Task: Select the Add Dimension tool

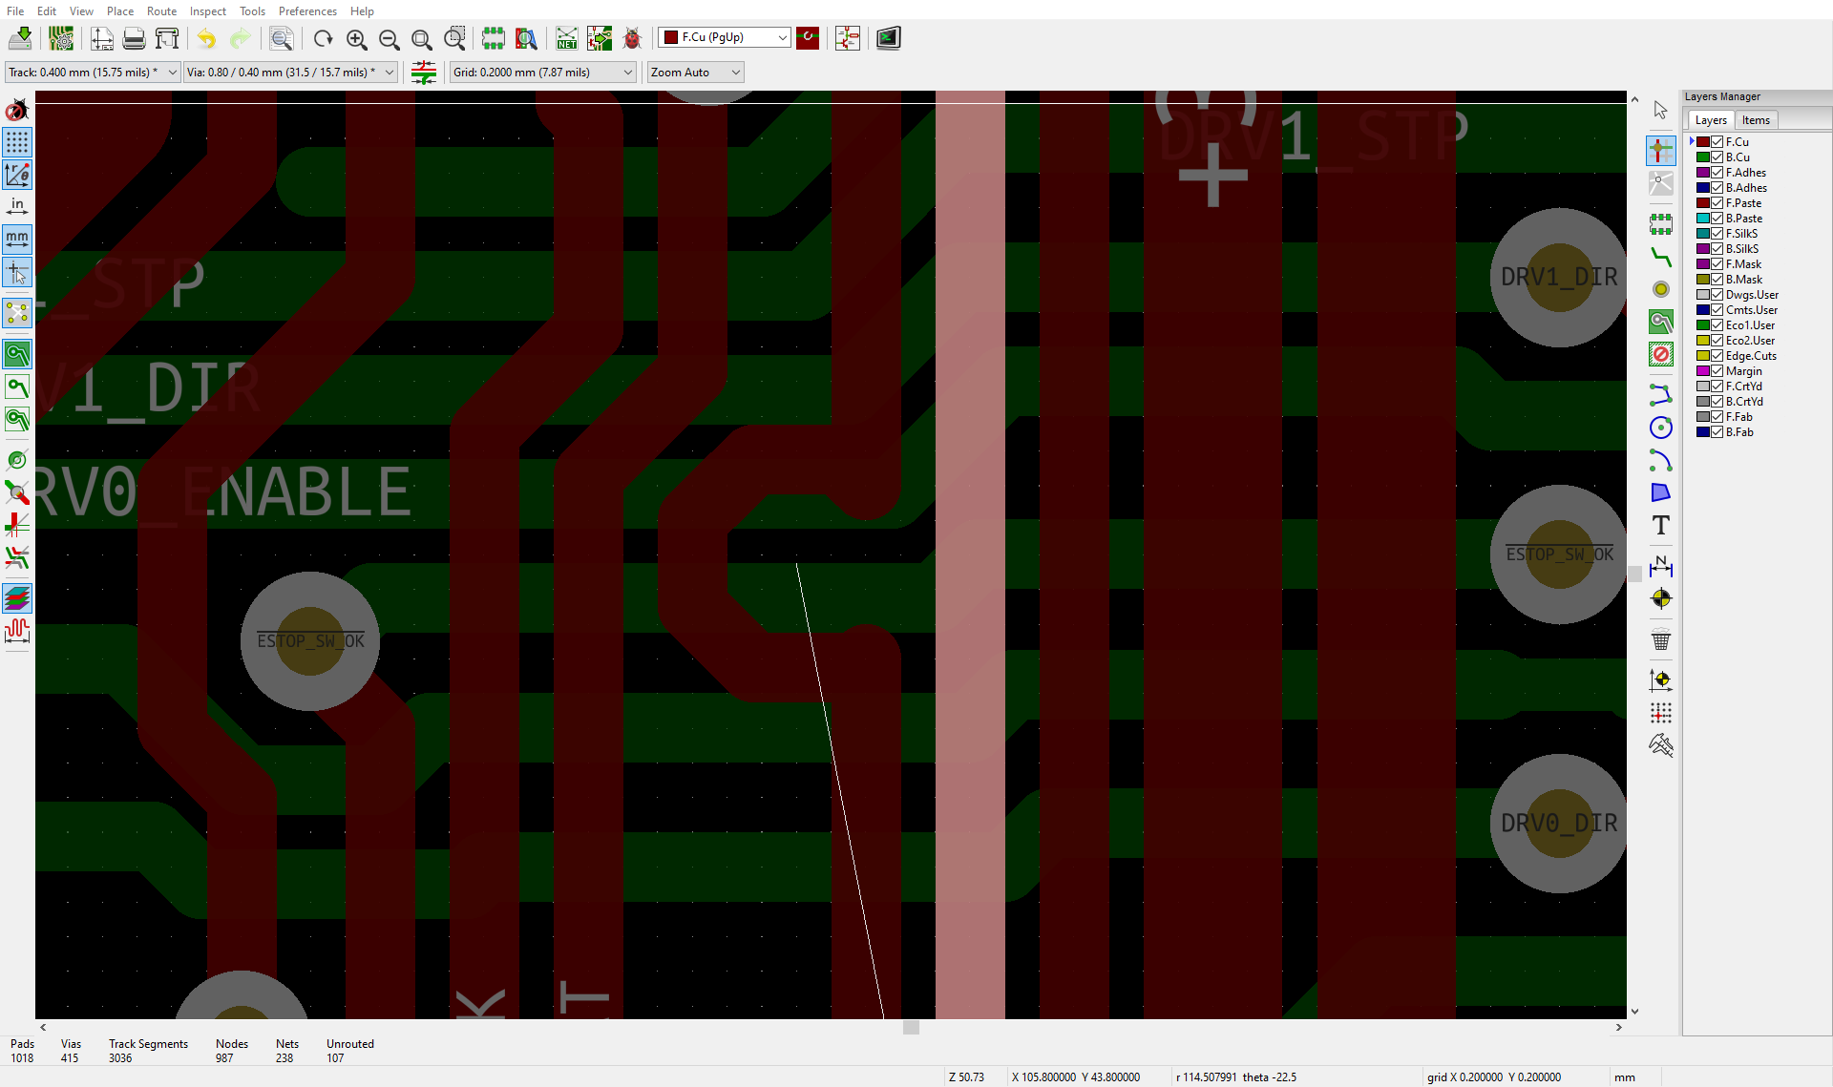Action: [1661, 565]
